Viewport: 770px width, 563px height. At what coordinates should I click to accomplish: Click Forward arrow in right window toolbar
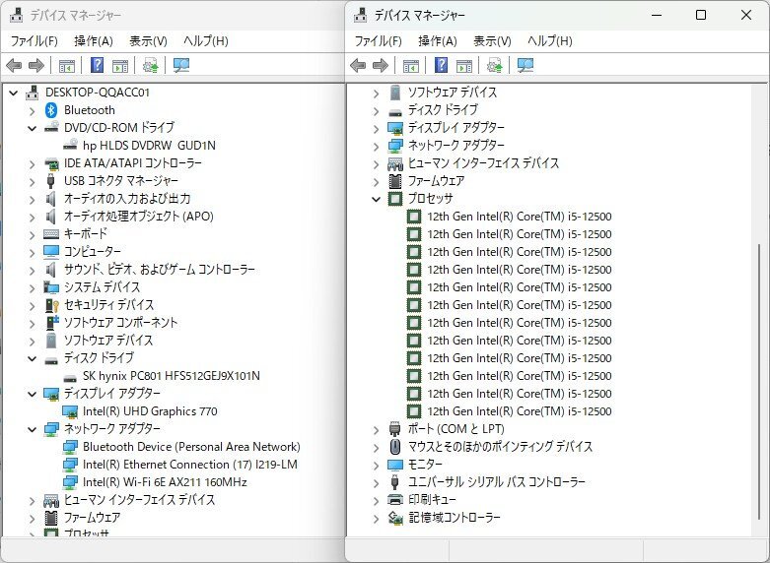(x=382, y=65)
